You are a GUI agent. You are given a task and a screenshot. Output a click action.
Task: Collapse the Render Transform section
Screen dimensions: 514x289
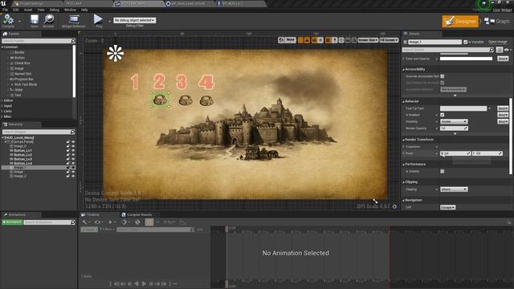403,140
